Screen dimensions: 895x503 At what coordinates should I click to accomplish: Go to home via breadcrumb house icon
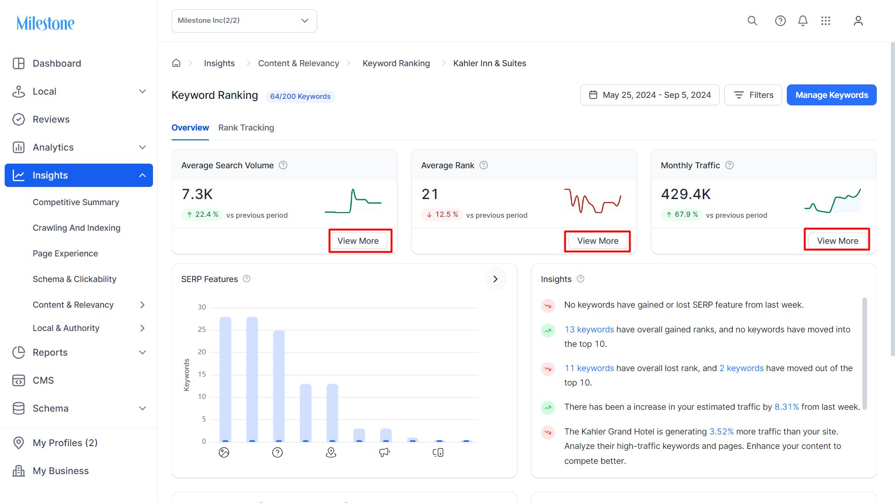[x=176, y=63]
